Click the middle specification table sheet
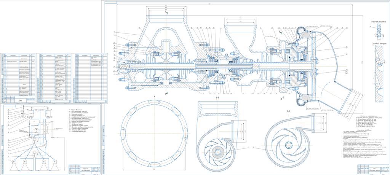390x175 pixels. (54, 78)
